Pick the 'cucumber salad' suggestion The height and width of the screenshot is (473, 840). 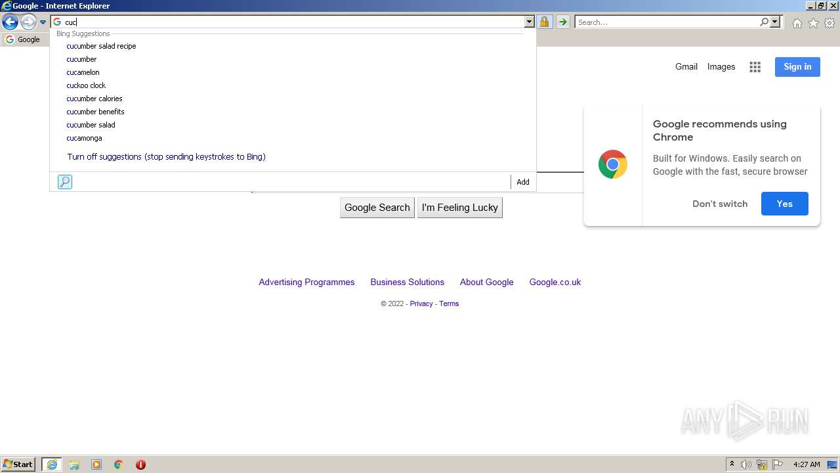[x=91, y=125]
